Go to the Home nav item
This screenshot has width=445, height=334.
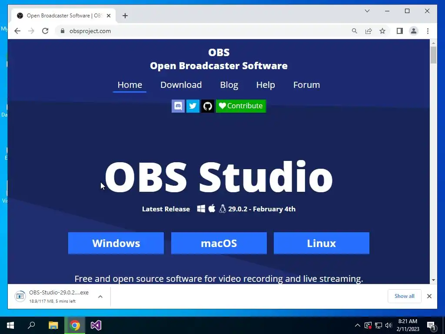130,85
